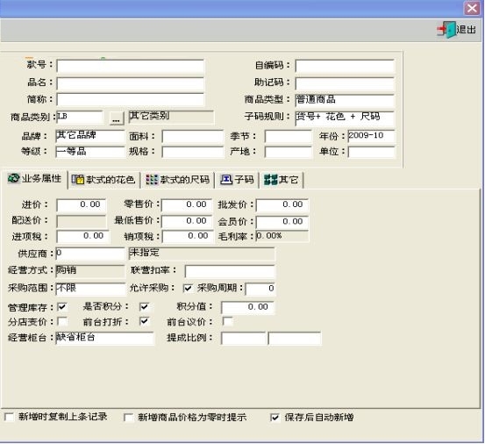The width and height of the screenshot is (485, 444).
Task: Click the 子码 tab icon
Action: [x=225, y=180]
